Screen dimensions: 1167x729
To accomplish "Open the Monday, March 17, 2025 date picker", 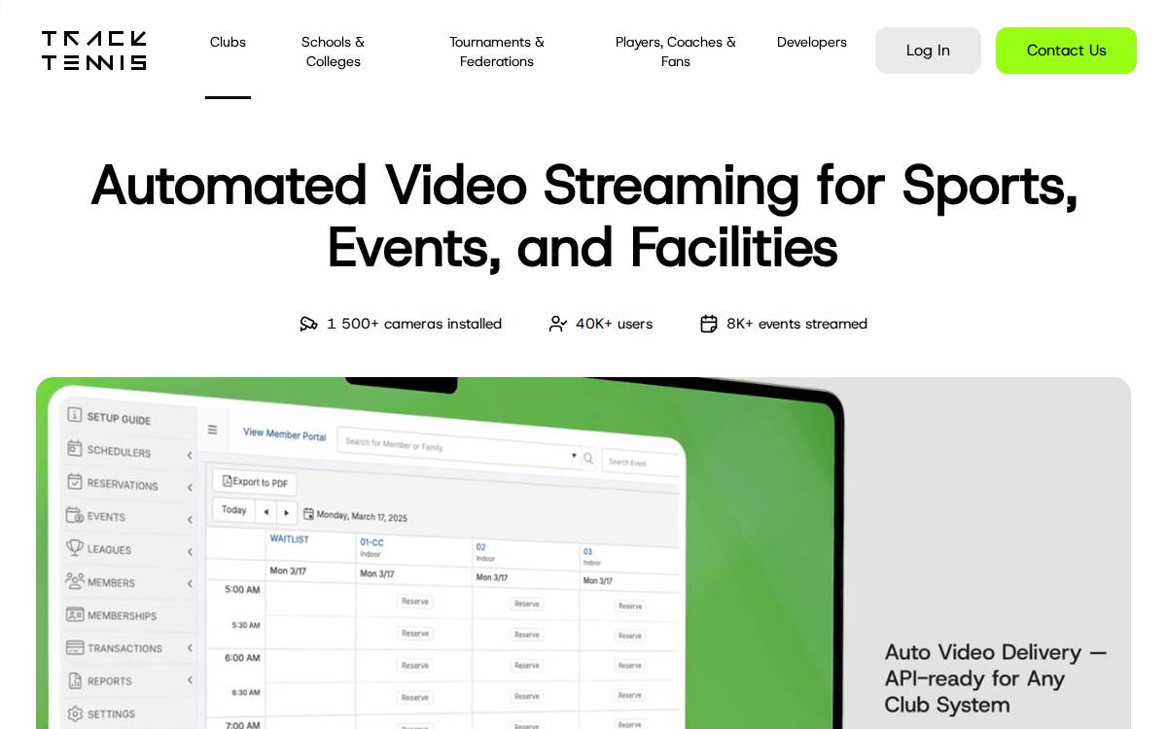I will (x=355, y=515).
